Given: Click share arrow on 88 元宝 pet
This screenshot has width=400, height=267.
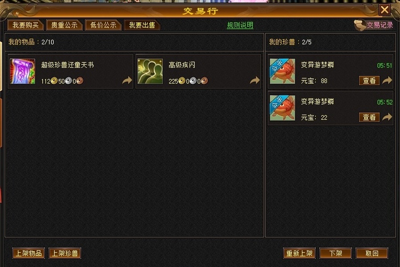Looking at the screenshot, I should [x=387, y=81].
